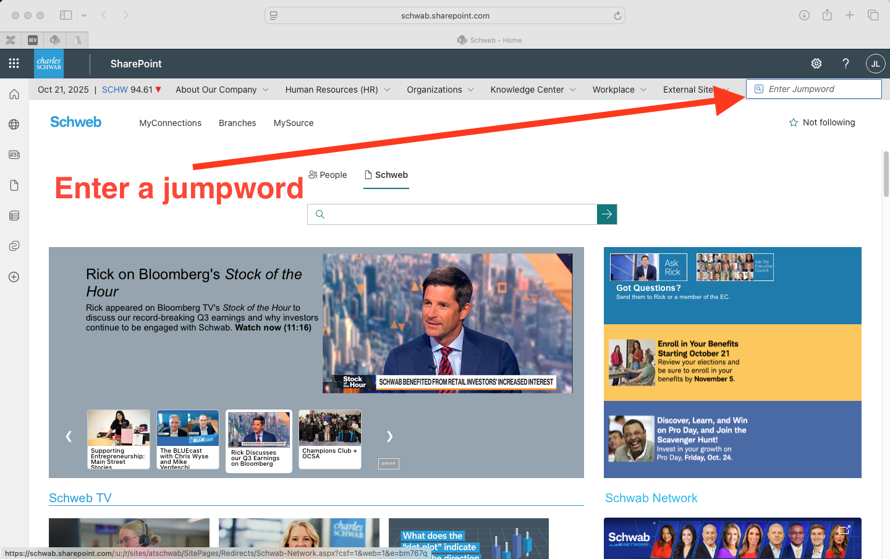The width and height of the screenshot is (890, 559).
Task: Open SharePoint settings gear
Action: (816, 64)
